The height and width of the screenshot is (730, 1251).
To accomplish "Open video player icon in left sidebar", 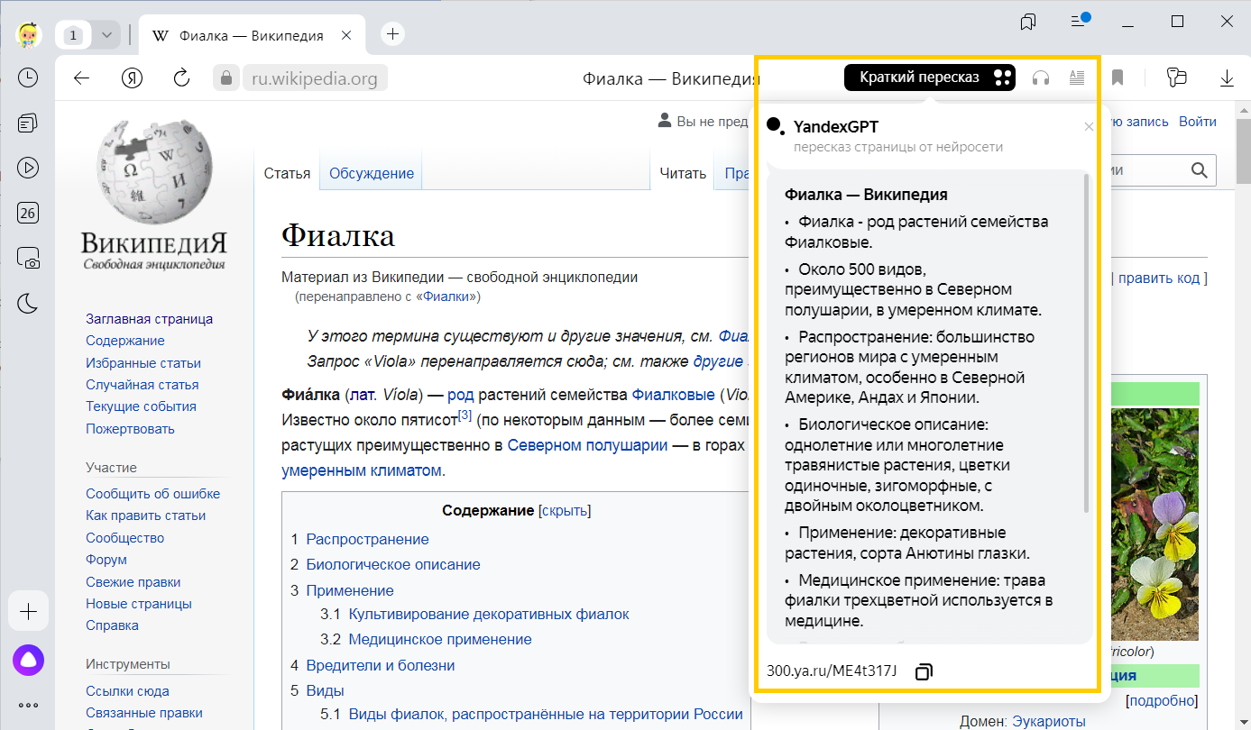I will pos(28,168).
